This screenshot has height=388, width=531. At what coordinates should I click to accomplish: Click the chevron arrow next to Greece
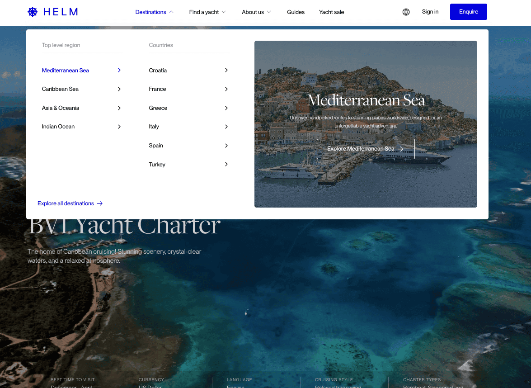coord(226,108)
